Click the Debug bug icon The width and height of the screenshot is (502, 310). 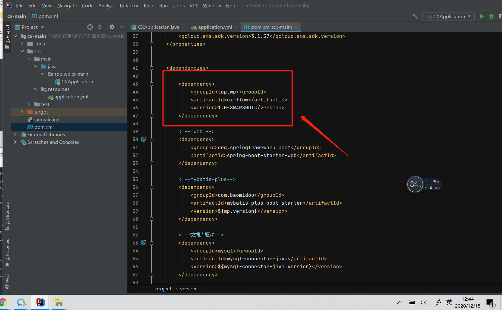491,16
